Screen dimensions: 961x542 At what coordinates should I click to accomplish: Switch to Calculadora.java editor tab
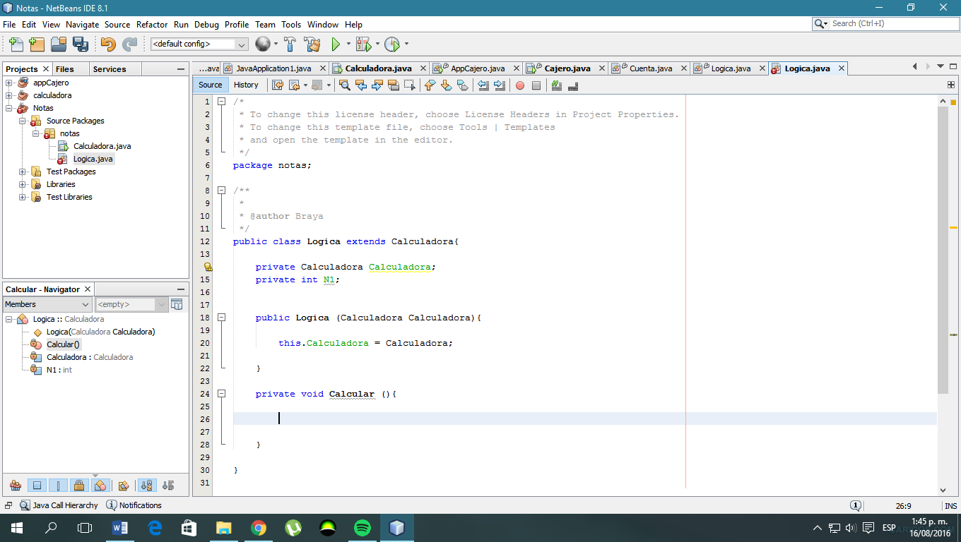click(379, 68)
